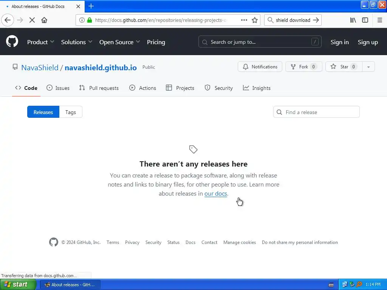Follow the our docs link
This screenshot has width=387, height=290.
(215, 194)
